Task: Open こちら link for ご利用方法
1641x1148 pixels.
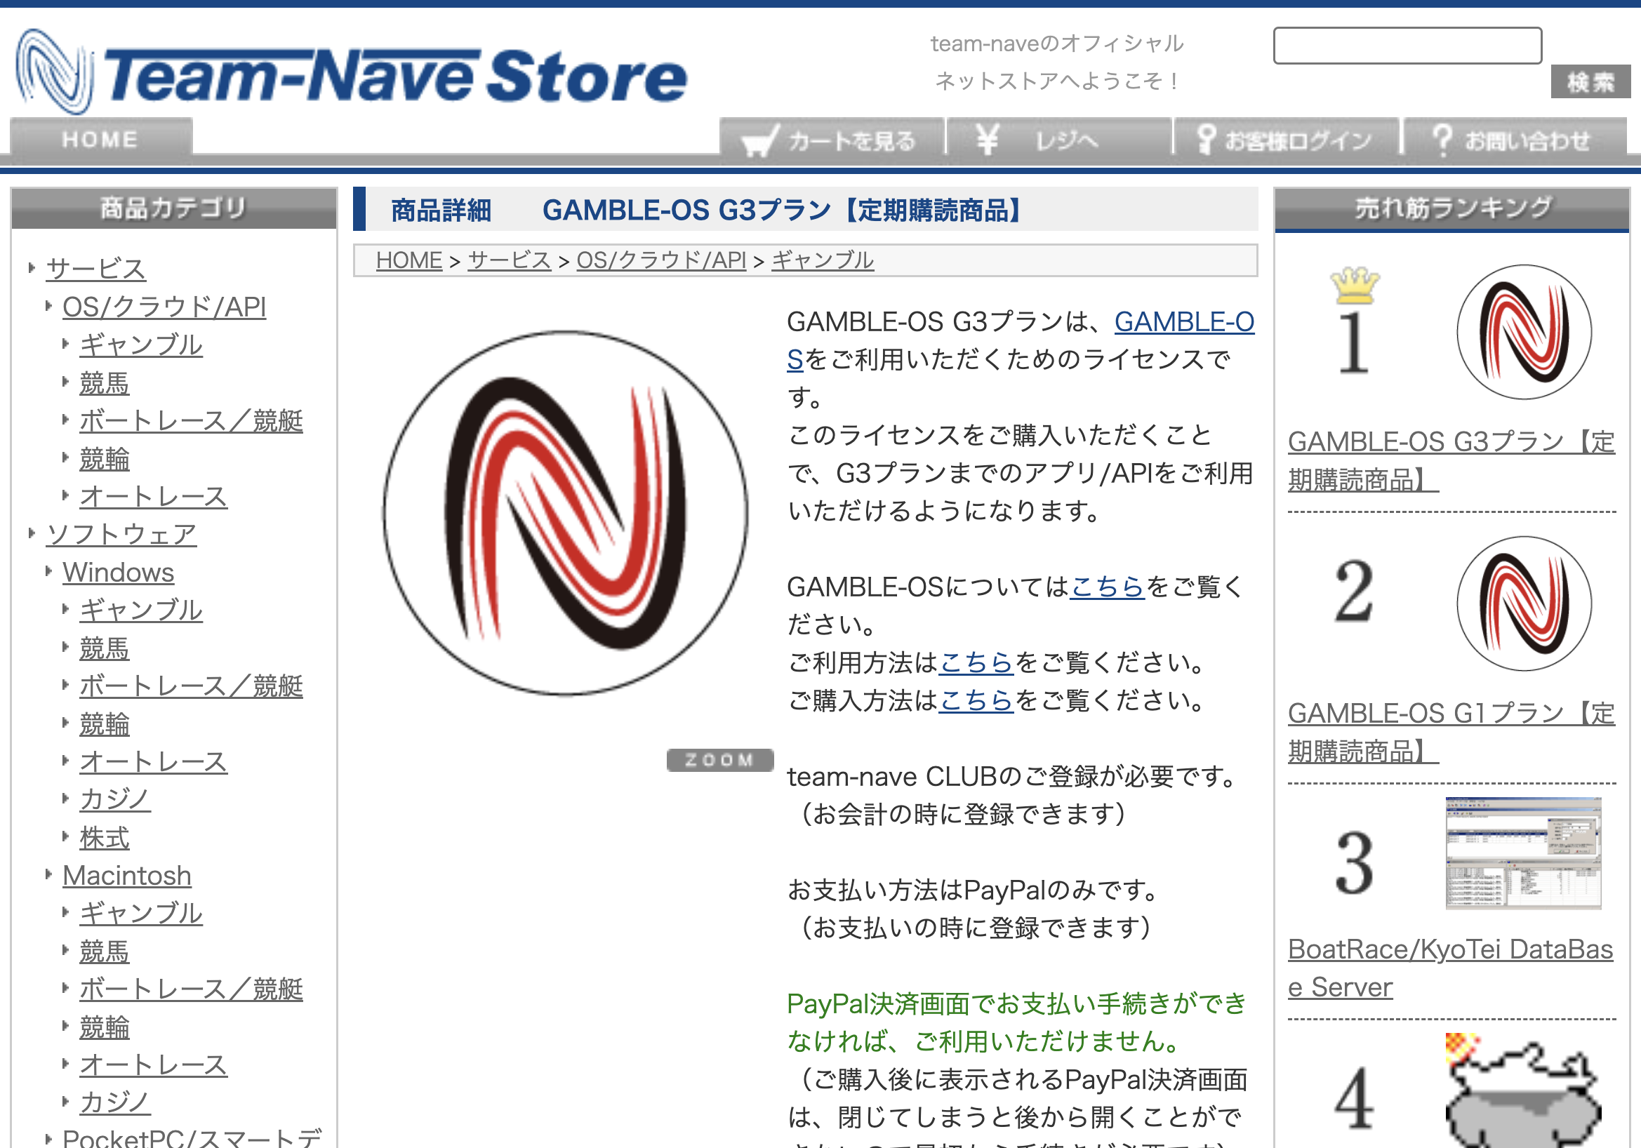Action: tap(976, 662)
